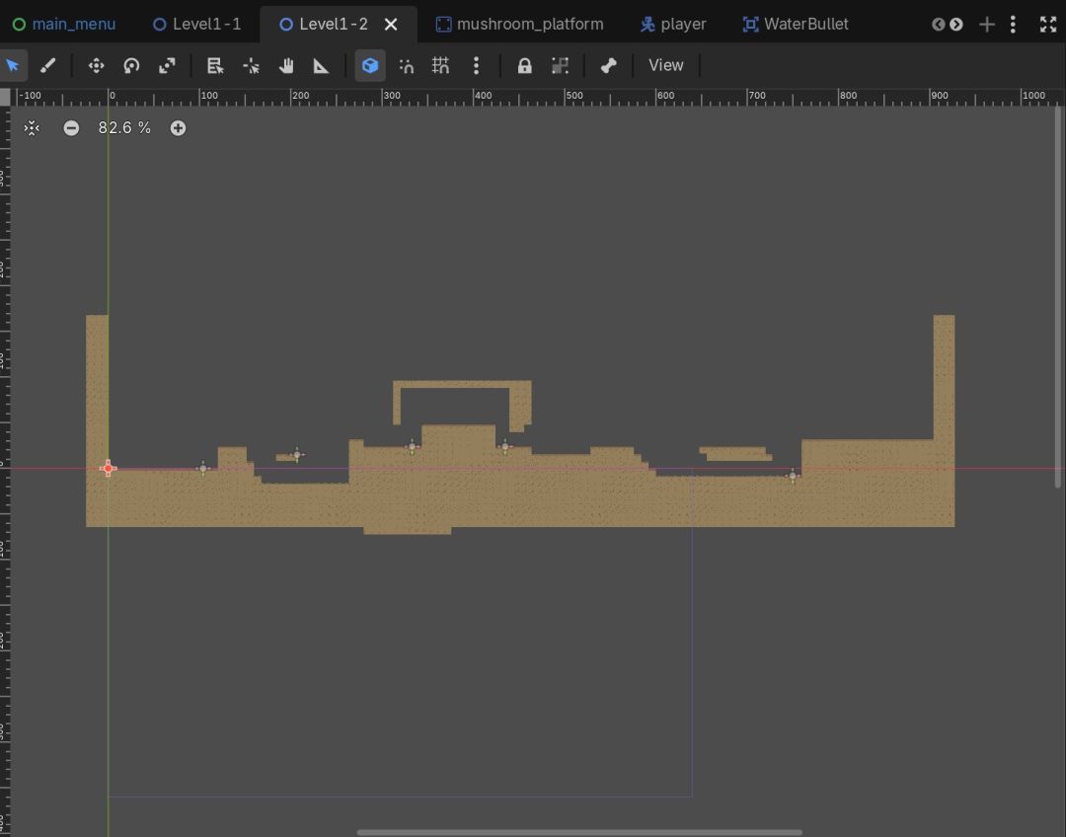The height and width of the screenshot is (837, 1066).
Task: Close the Level1-2 tab
Action: [x=391, y=25]
